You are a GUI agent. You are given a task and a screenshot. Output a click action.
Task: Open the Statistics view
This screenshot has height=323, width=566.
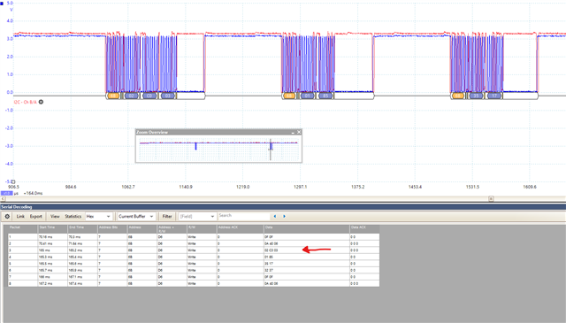pos(73,217)
